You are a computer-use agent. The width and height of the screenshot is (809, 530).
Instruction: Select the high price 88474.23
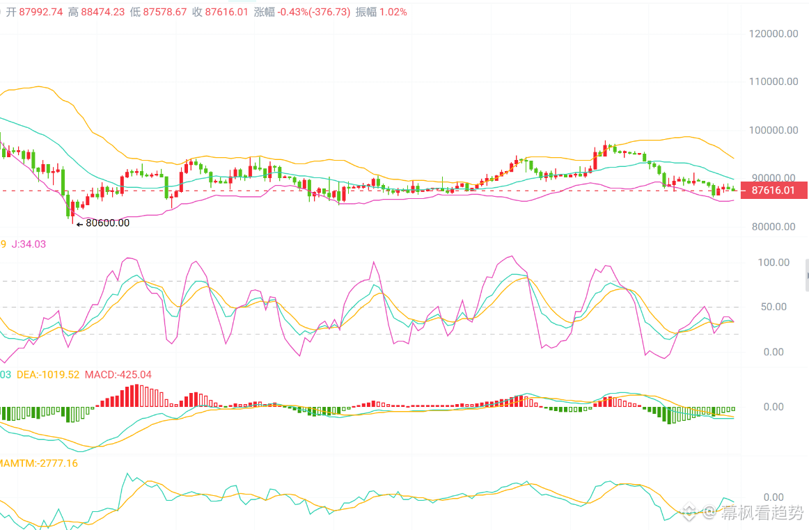tap(102, 12)
